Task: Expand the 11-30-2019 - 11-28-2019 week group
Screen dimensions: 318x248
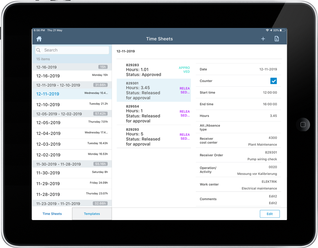Action: click(x=72, y=164)
